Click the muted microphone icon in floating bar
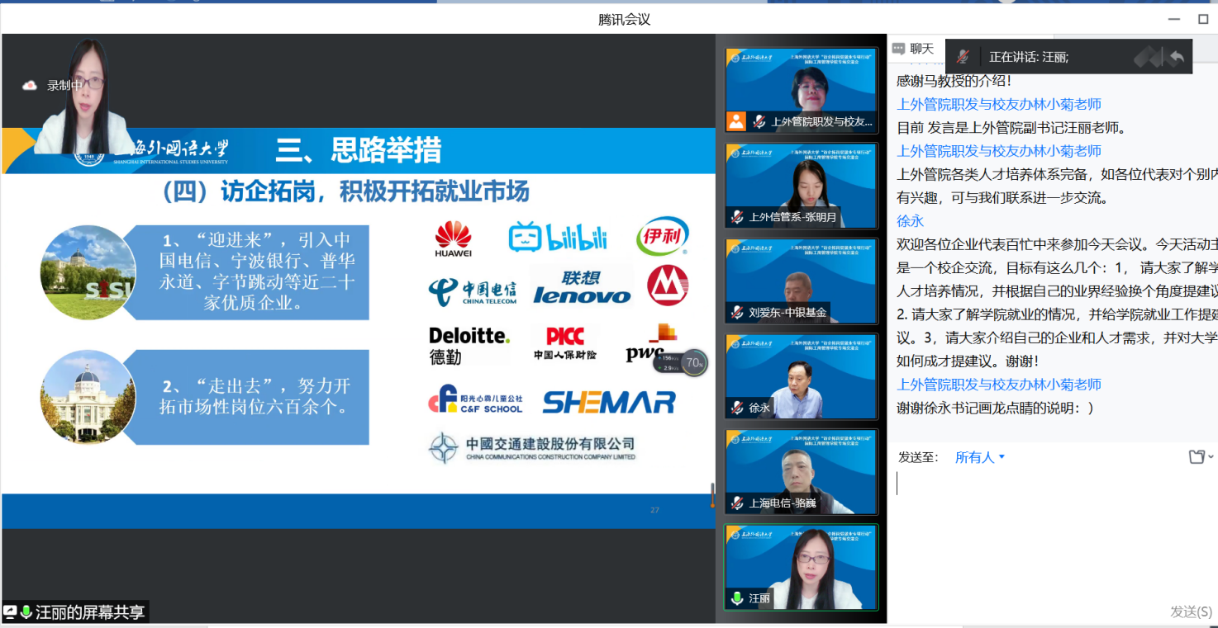Viewport: 1218px width, 628px height. point(963,57)
